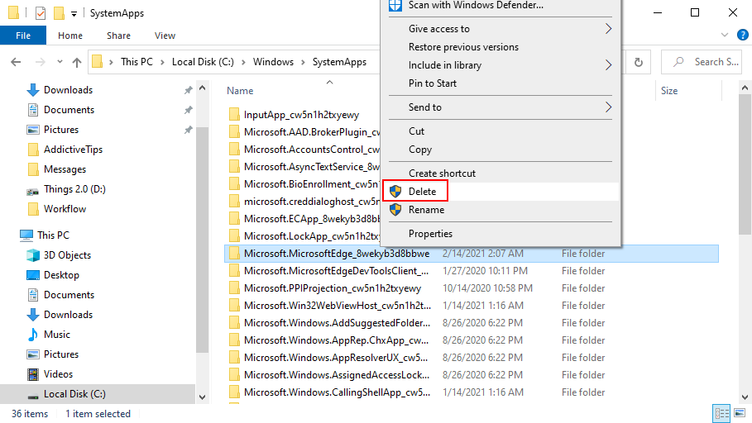This screenshot has height=423, width=752.
Task: Select the InputApp_cw5n1h2txyewy folder
Action: 301,115
